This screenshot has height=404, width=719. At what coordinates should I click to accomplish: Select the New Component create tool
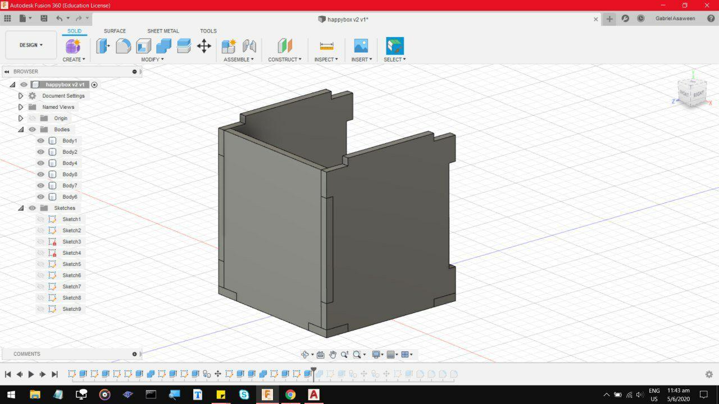pos(73,46)
